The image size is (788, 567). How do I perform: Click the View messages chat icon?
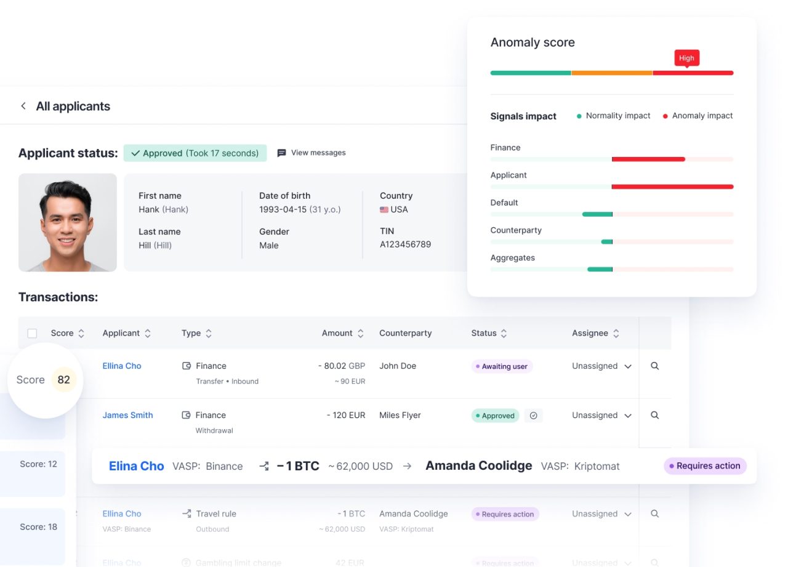[282, 153]
